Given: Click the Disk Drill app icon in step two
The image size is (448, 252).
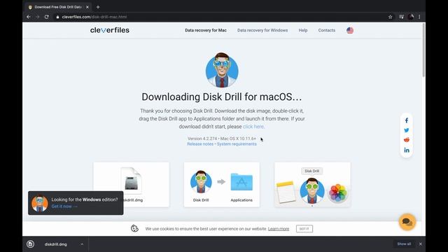Looking at the screenshot, I should click(x=201, y=182).
